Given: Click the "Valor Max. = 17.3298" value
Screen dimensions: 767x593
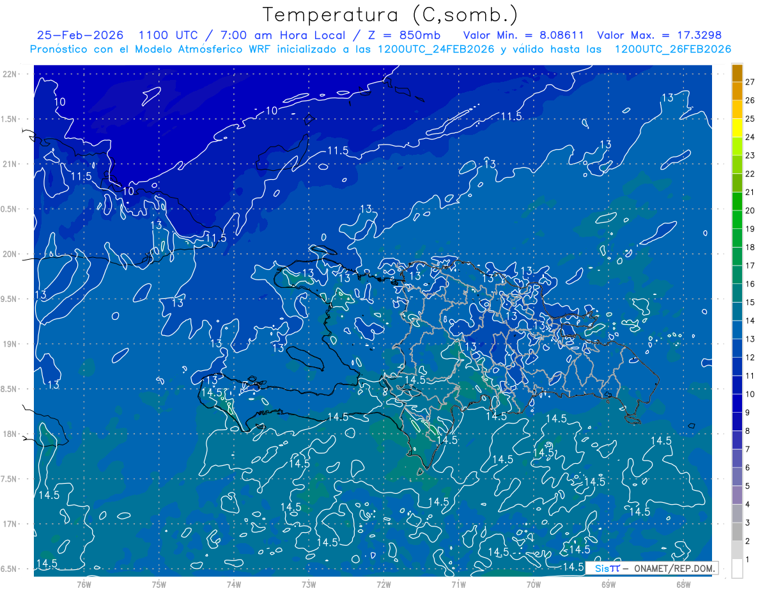Looking at the screenshot, I should [659, 35].
